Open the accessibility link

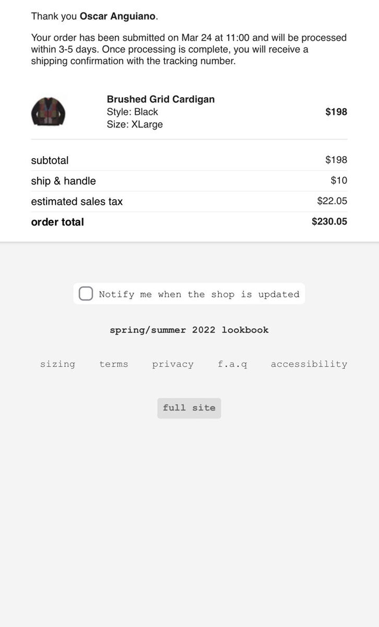(x=309, y=364)
